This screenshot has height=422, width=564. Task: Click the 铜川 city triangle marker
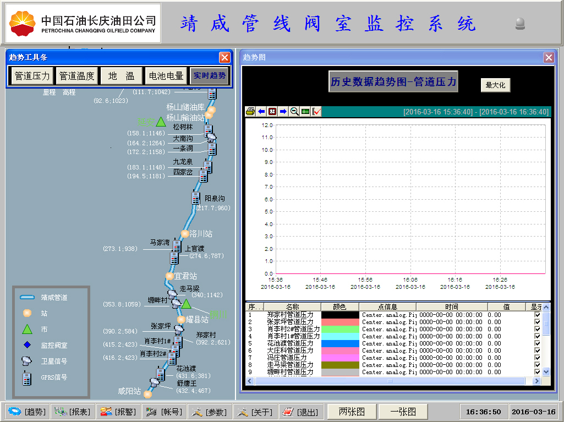(187, 304)
